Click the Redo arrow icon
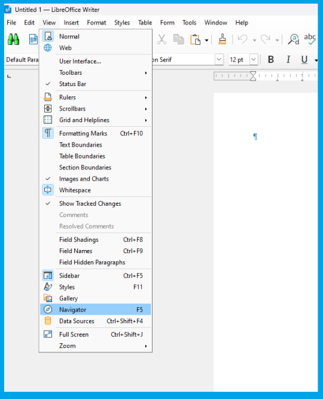The width and height of the screenshot is (323, 399). pyautogui.click(x=266, y=39)
